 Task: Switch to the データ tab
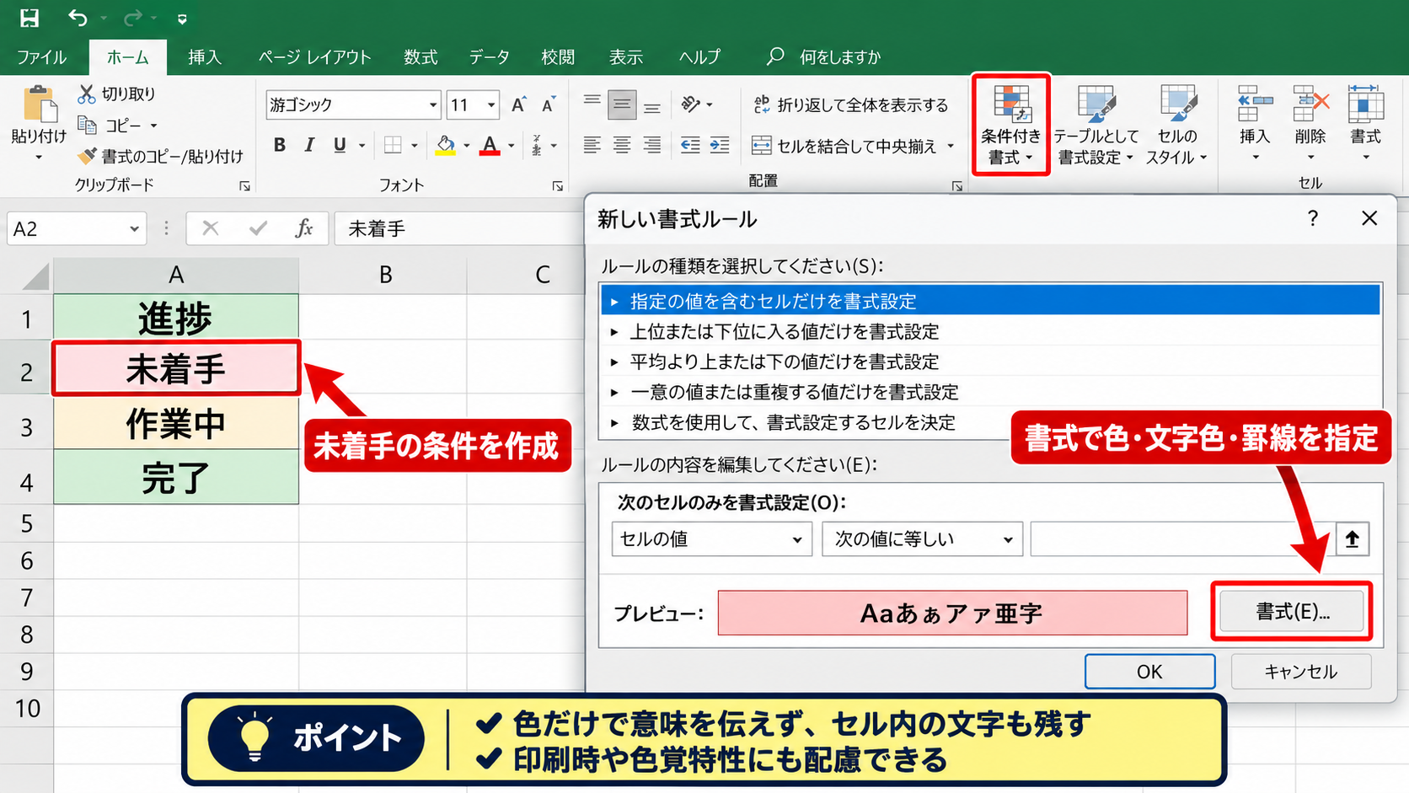coord(490,56)
